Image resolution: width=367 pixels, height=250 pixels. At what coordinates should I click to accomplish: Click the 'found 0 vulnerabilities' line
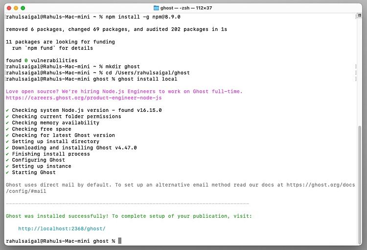(x=42, y=61)
